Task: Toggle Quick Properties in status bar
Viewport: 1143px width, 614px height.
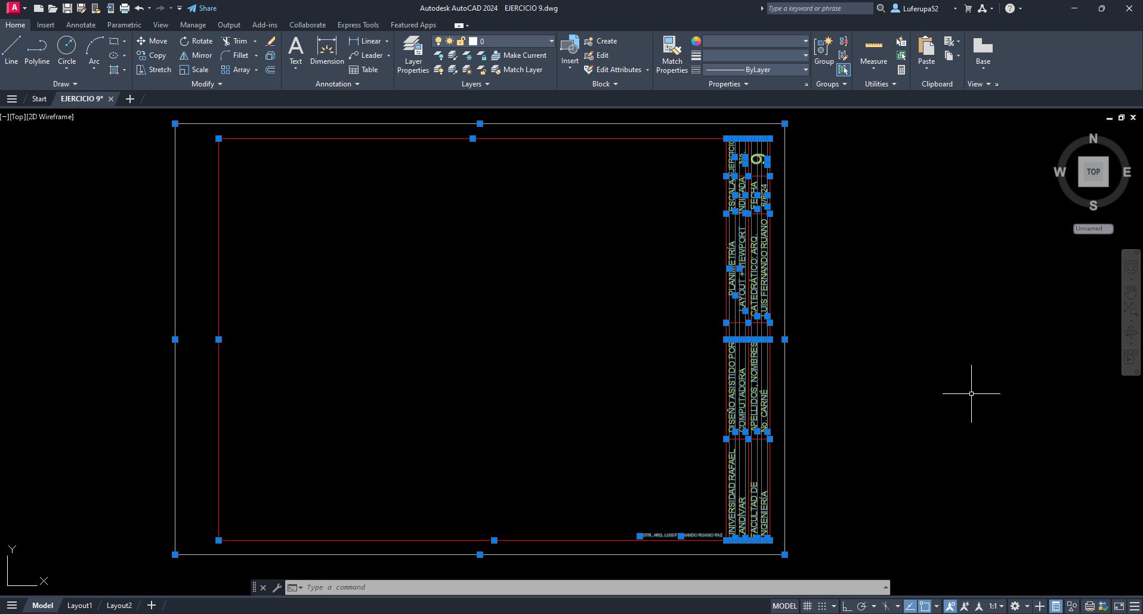Action: 1056,606
